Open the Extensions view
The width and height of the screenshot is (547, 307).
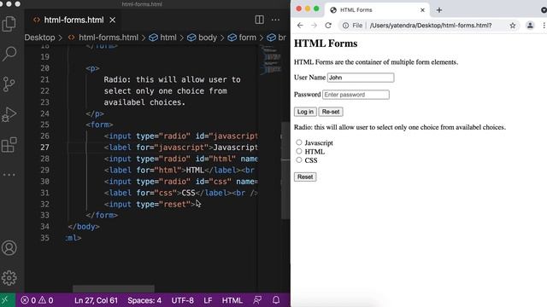tap(9, 145)
